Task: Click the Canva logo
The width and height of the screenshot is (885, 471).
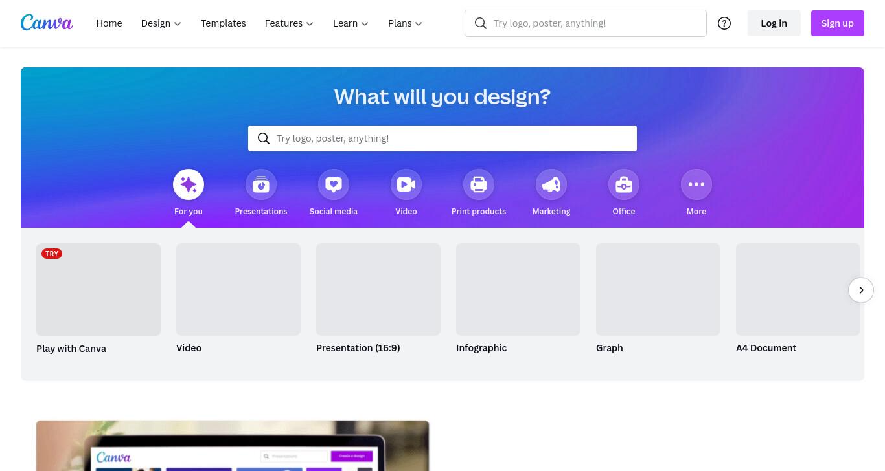Action: [47, 23]
